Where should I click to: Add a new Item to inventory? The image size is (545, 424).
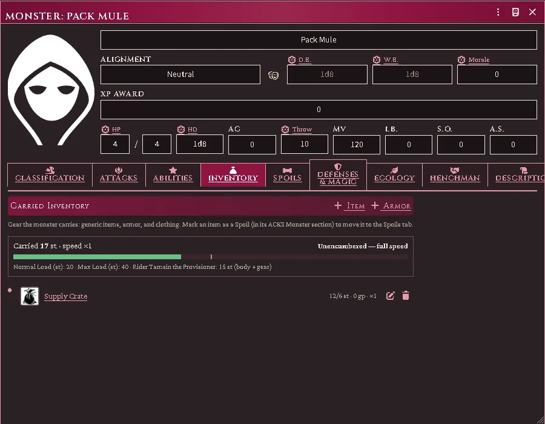coord(349,206)
